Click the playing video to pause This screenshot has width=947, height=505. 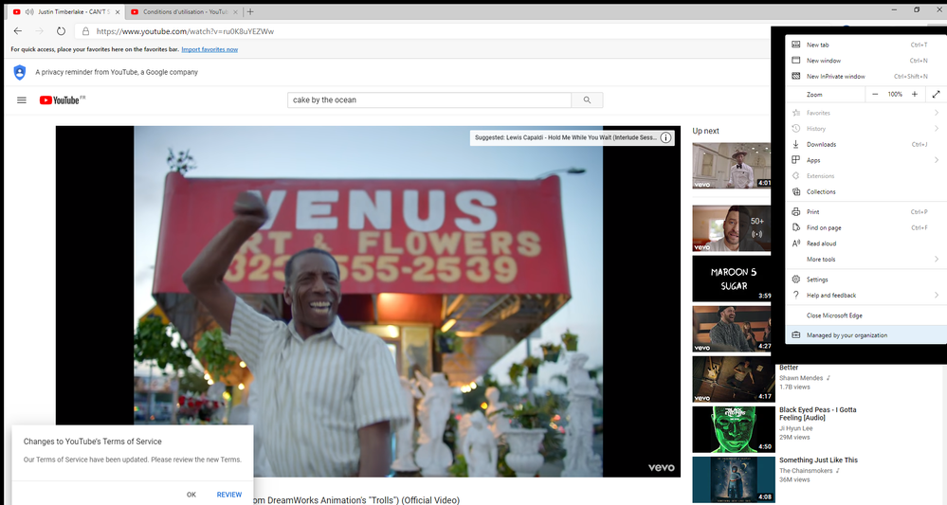(368, 301)
